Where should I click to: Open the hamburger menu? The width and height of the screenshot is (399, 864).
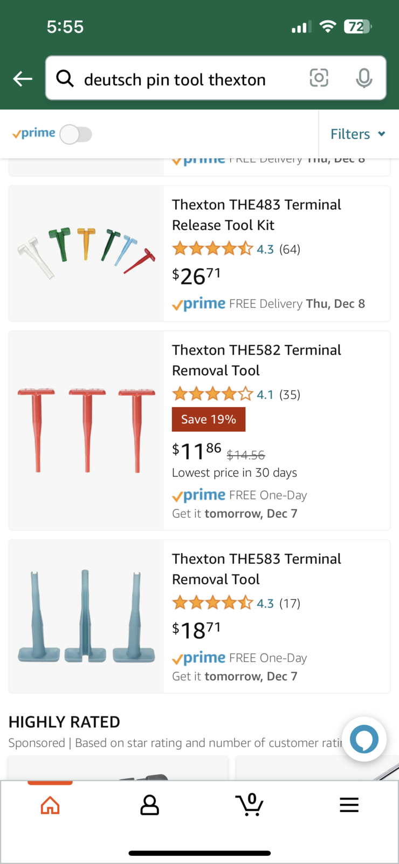[x=349, y=805]
